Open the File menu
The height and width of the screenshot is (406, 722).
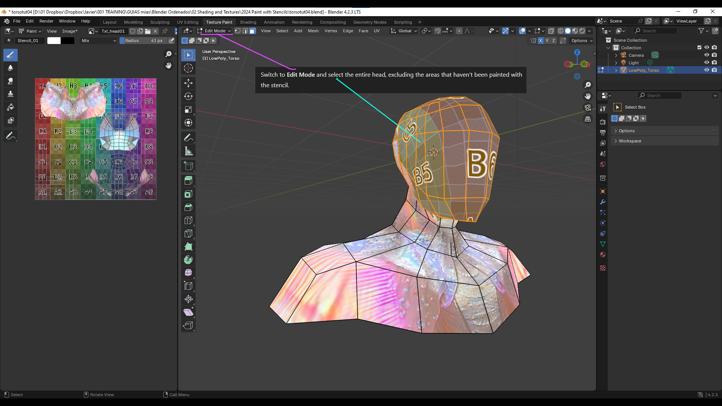17,21
